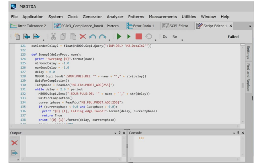This screenshot has height=166, width=258.
Task: Click the 'return True' line 137
Action: 52,116
